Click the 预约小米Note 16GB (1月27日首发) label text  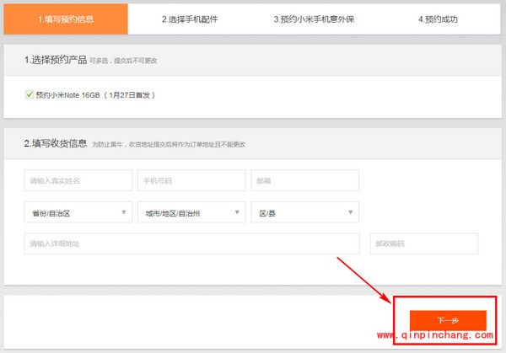pos(95,95)
